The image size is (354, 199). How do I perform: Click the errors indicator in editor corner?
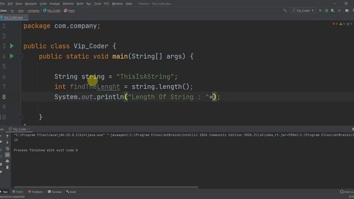click(x=335, y=24)
